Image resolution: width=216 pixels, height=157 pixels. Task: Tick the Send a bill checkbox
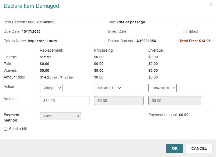5,129
